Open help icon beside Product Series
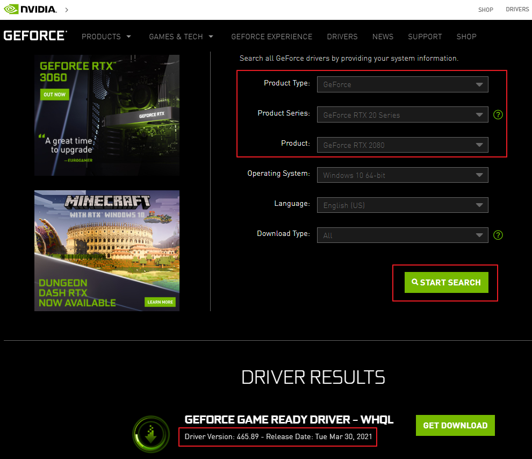Screen dimensions: 532x459 pyautogui.click(x=498, y=114)
